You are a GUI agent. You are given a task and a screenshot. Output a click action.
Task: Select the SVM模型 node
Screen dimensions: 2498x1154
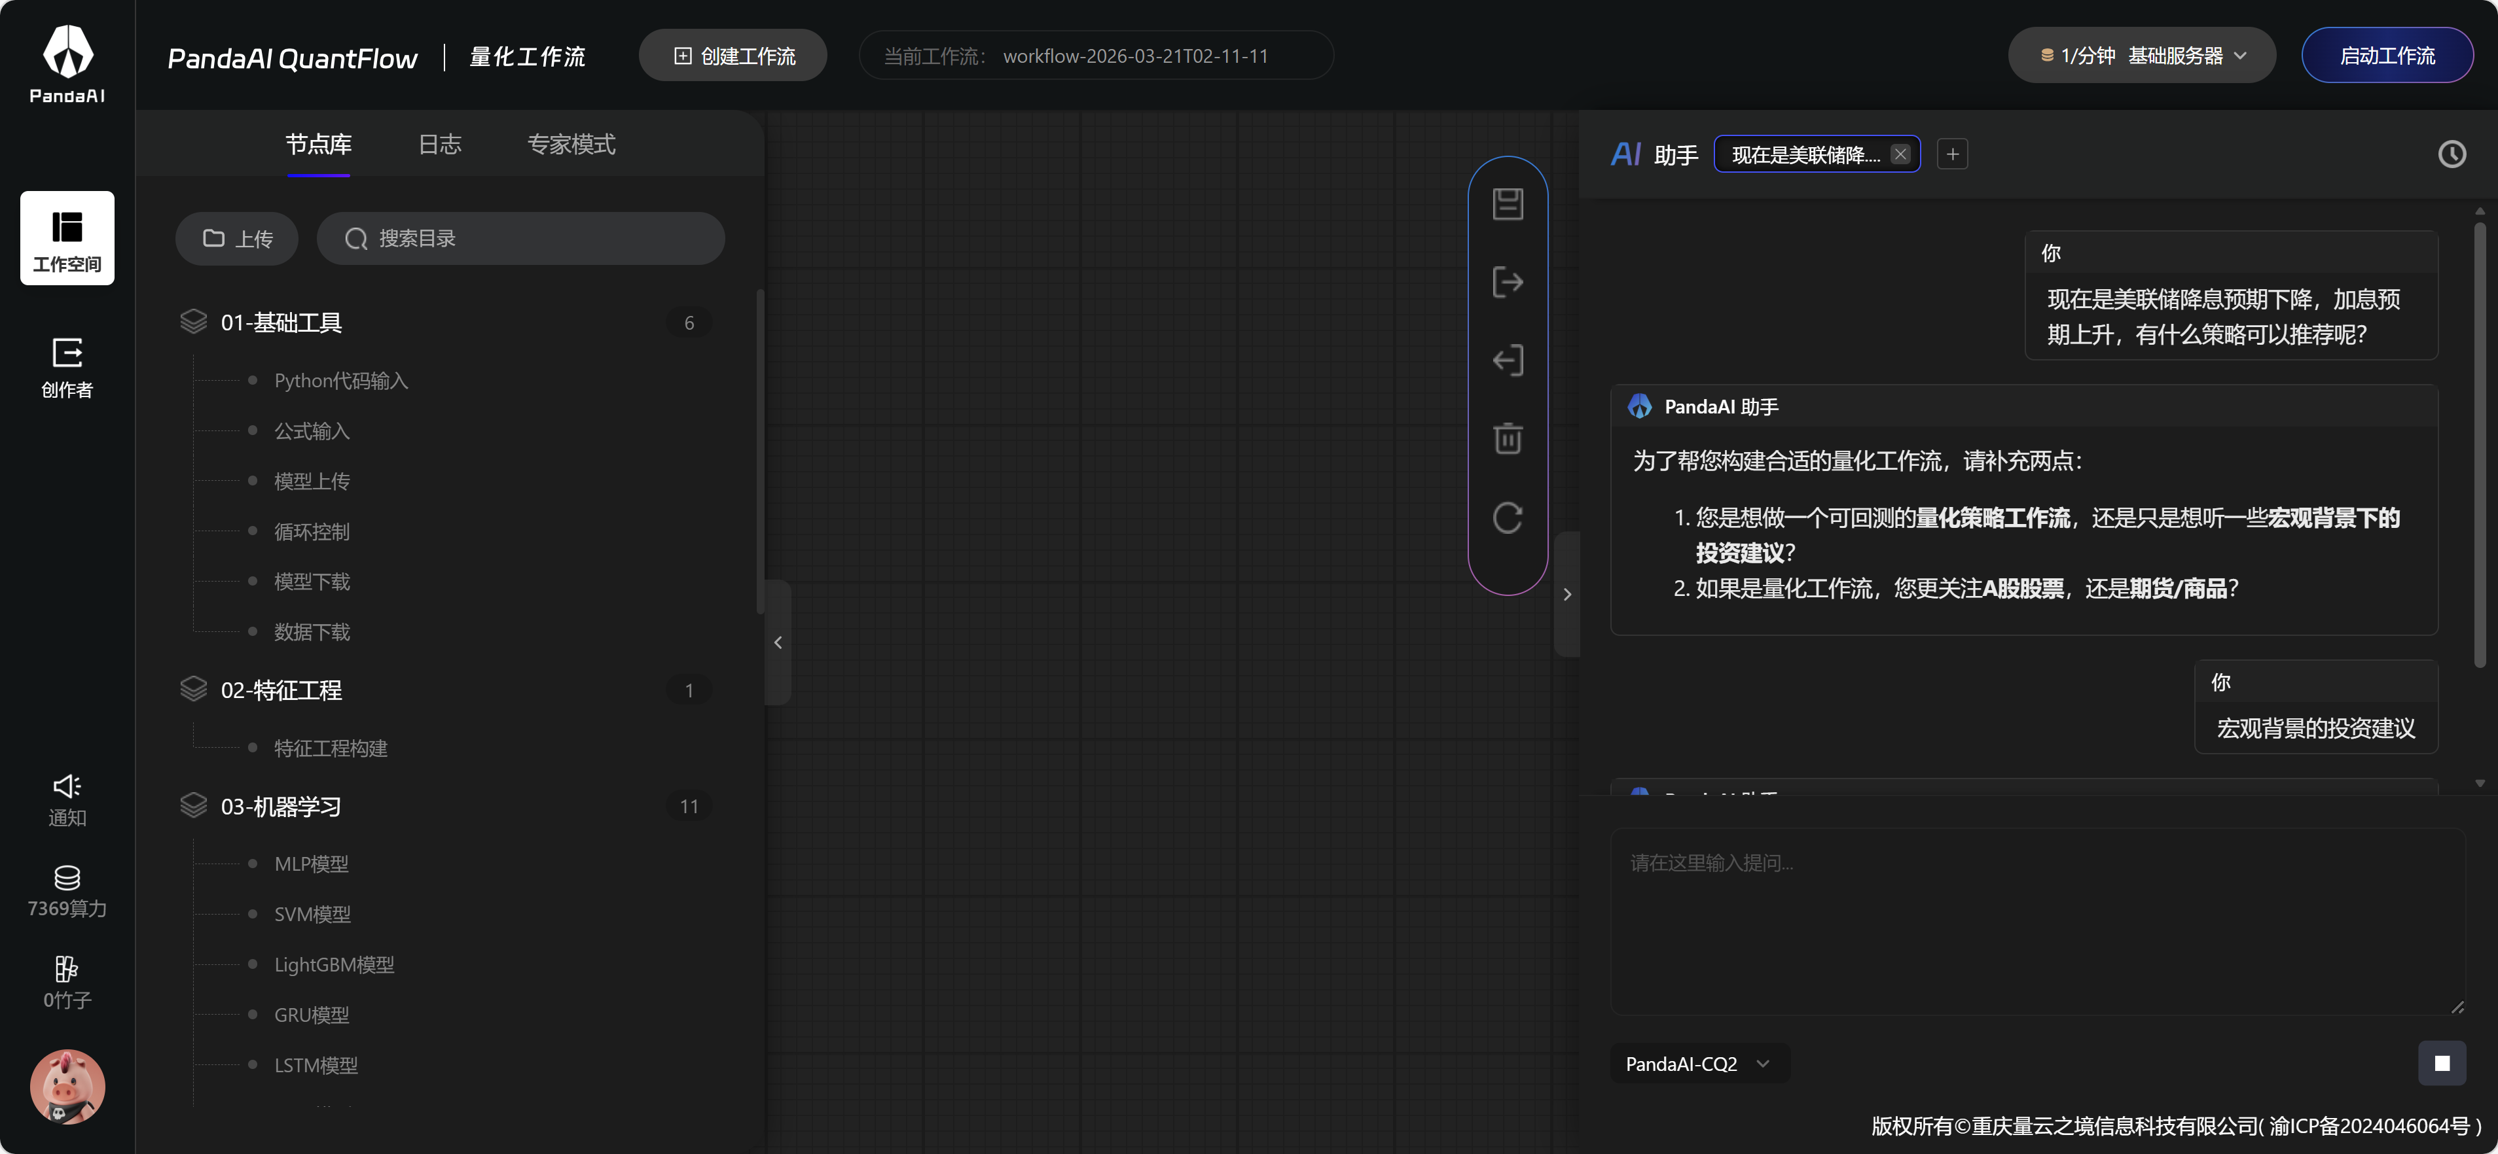pos(312,914)
